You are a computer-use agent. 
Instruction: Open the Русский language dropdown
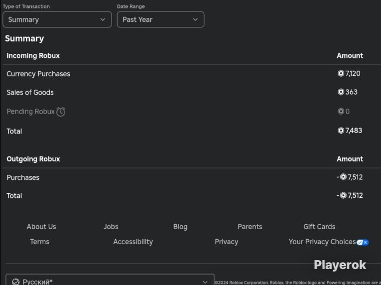[110, 280]
